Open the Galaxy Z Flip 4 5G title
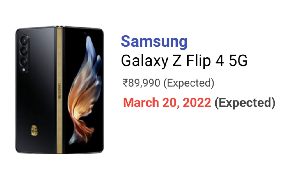The width and height of the screenshot is (291, 175). pyautogui.click(x=184, y=61)
